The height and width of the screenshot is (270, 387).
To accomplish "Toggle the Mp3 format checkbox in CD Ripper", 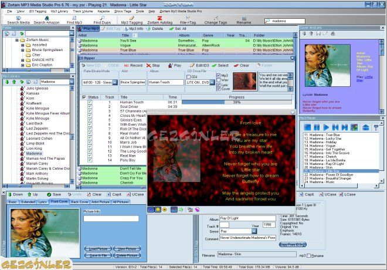I will pyautogui.click(x=219, y=75).
